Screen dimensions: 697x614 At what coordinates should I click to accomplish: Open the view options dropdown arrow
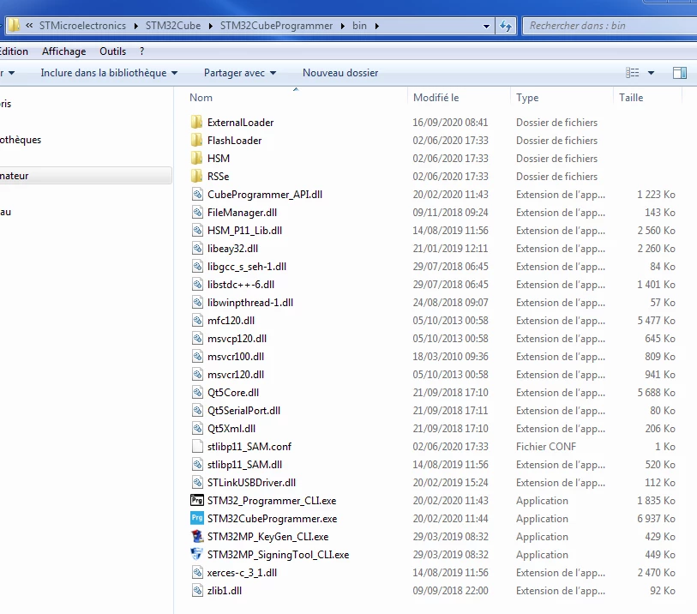[652, 73]
